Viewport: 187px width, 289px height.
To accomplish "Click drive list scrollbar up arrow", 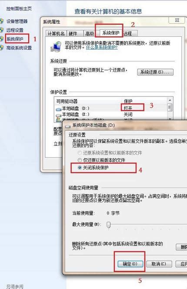I will pyautogui.click(x=170, y=100).
